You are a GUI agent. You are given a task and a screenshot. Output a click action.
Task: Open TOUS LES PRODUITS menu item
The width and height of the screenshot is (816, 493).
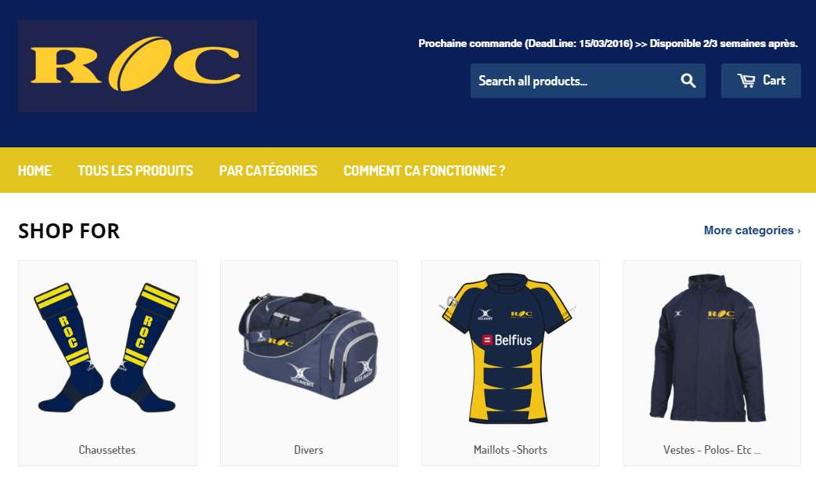(x=135, y=171)
